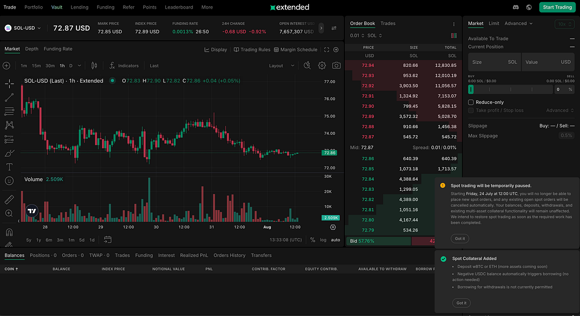Click the Size SOL input field
The height and width of the screenshot is (316, 580).
click(x=494, y=62)
